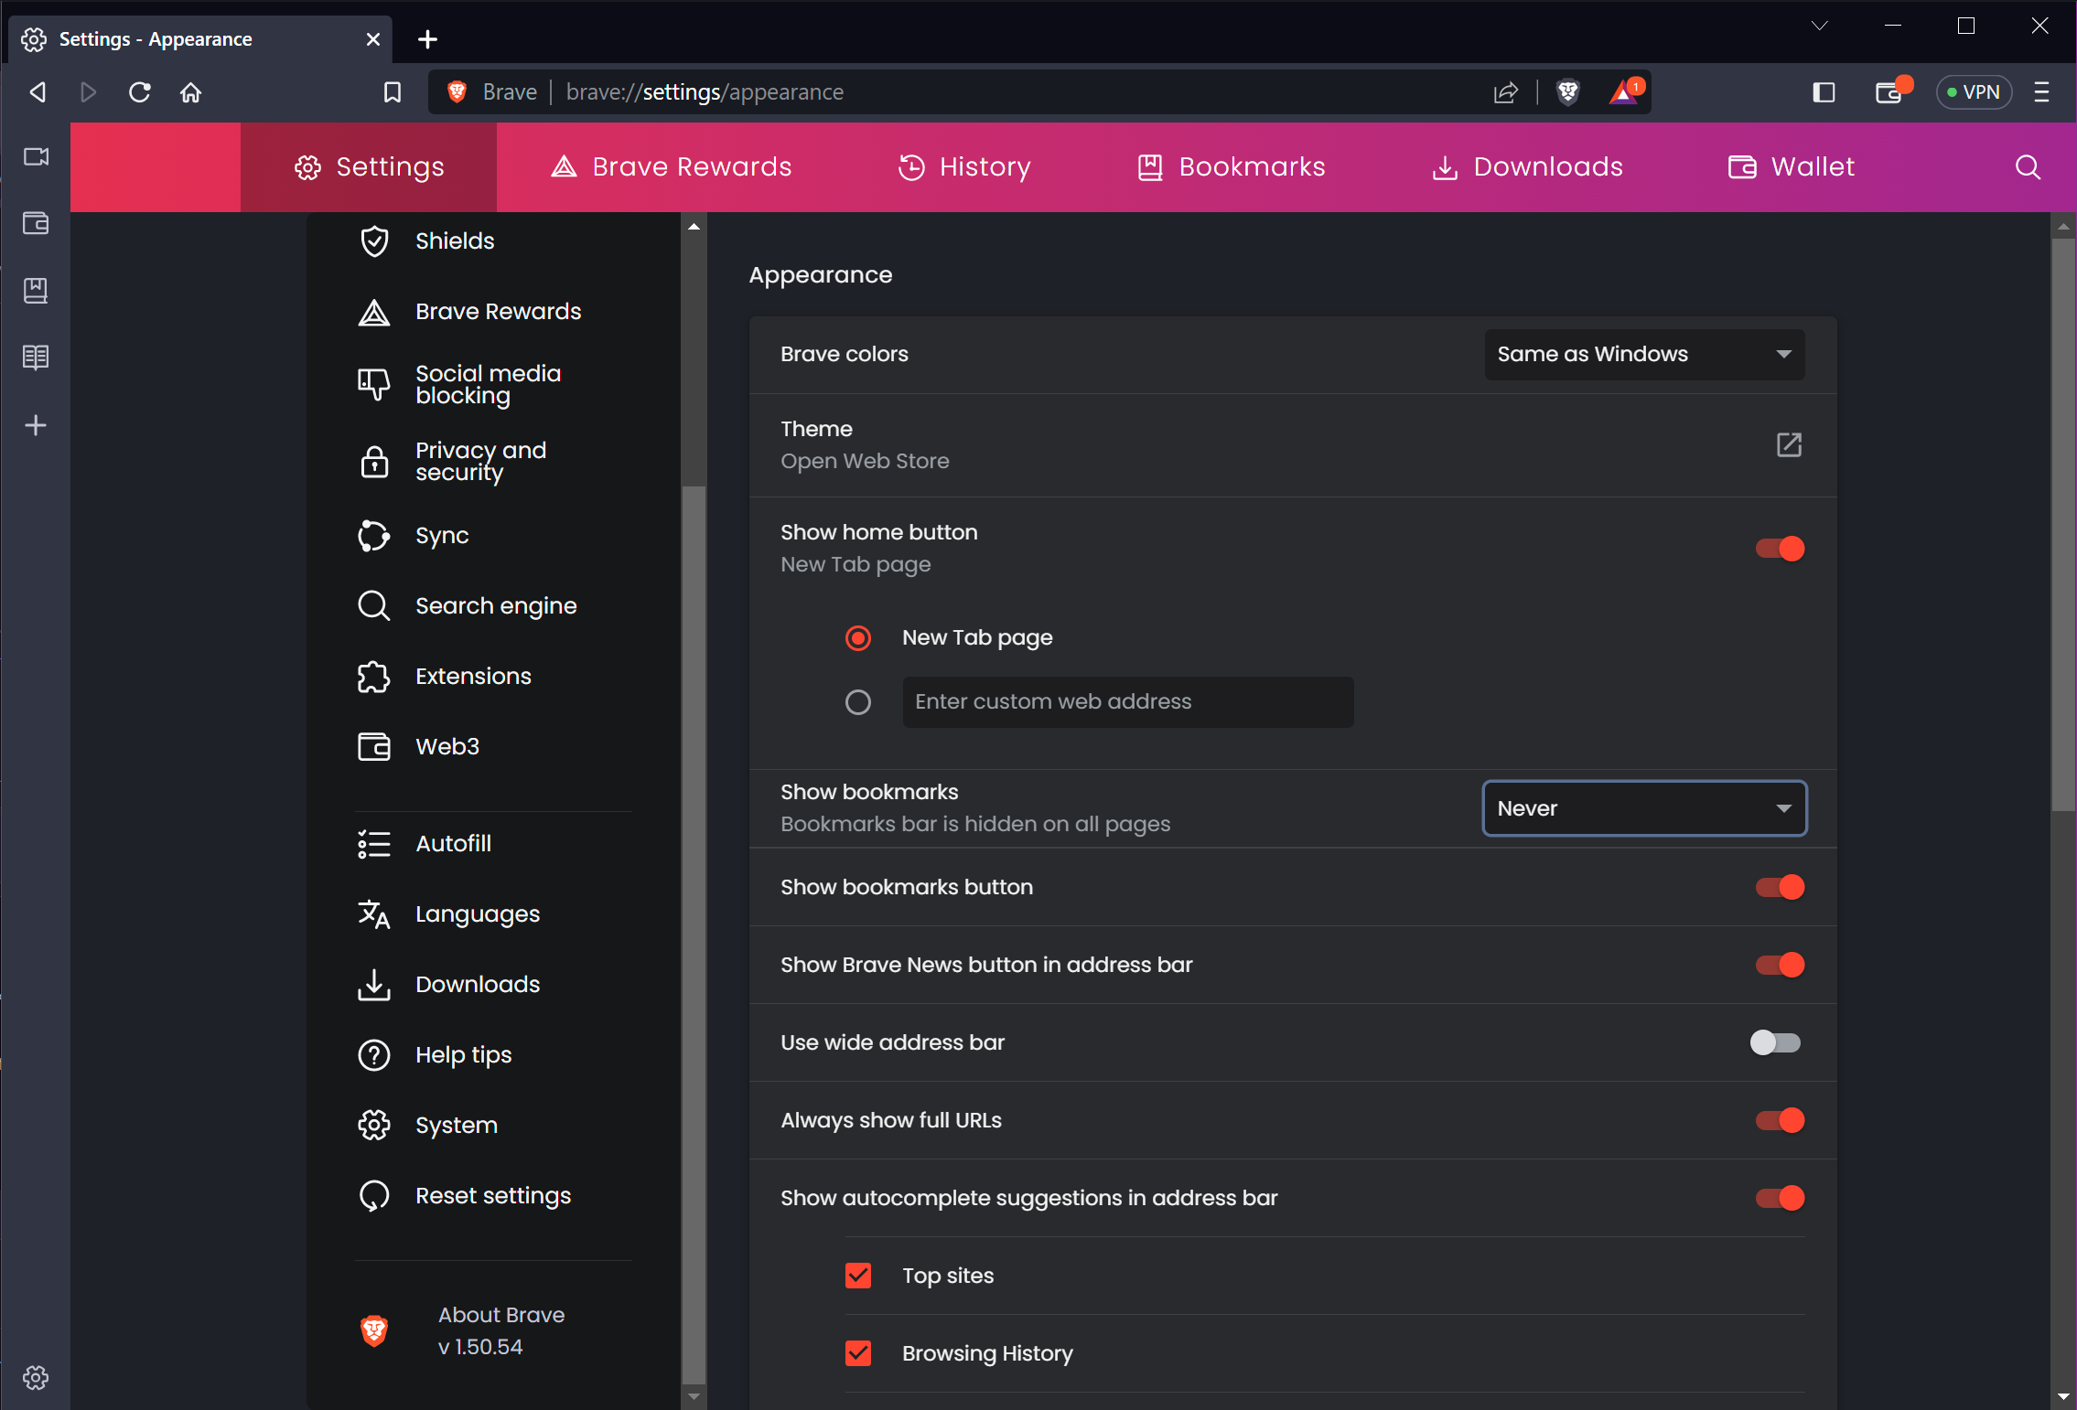Open the tab search chevron
Image resolution: width=2077 pixels, height=1410 pixels.
(1819, 26)
